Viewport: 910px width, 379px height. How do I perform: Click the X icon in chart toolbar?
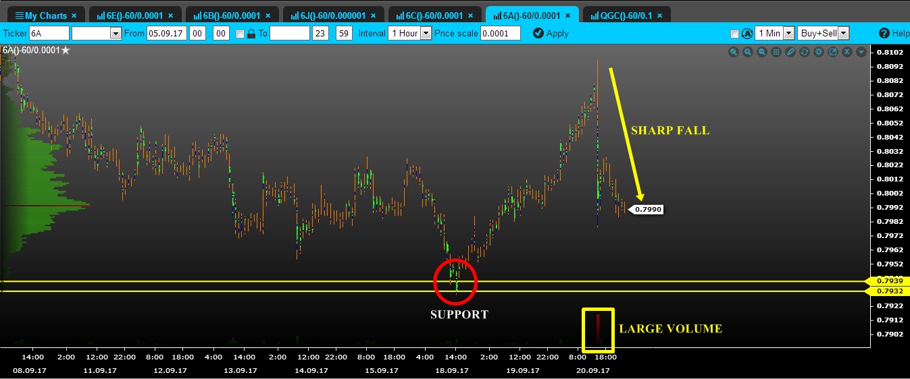847,52
